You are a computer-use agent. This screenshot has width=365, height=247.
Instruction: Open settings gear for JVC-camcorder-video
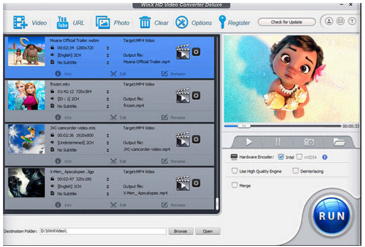coord(196,139)
